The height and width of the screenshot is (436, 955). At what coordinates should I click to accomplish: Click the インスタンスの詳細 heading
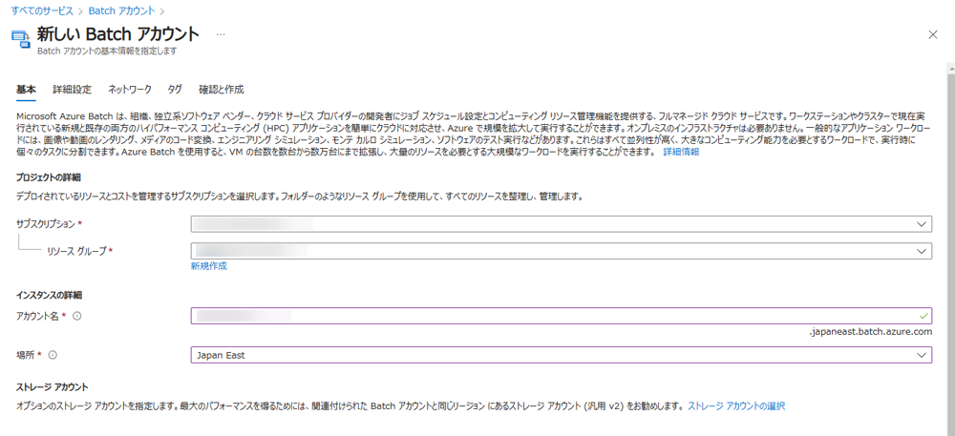coord(50,296)
